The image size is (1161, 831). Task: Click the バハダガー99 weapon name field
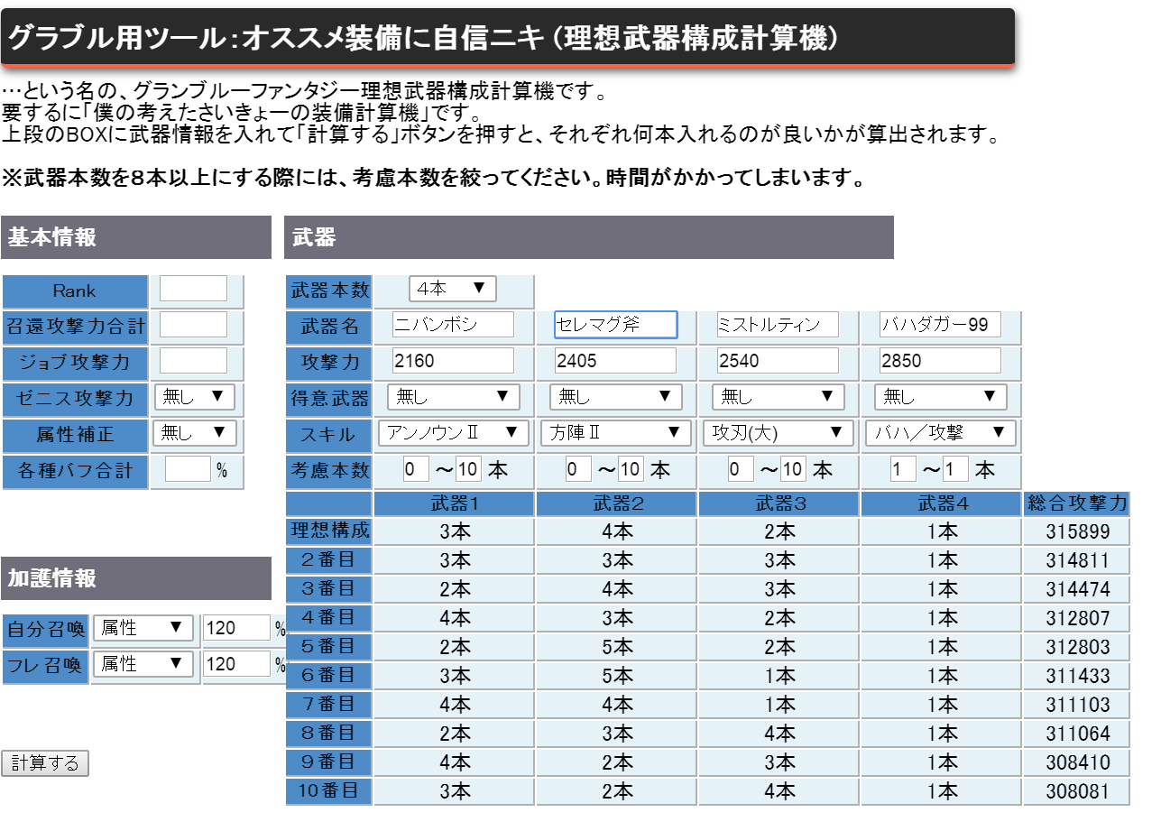[941, 325]
